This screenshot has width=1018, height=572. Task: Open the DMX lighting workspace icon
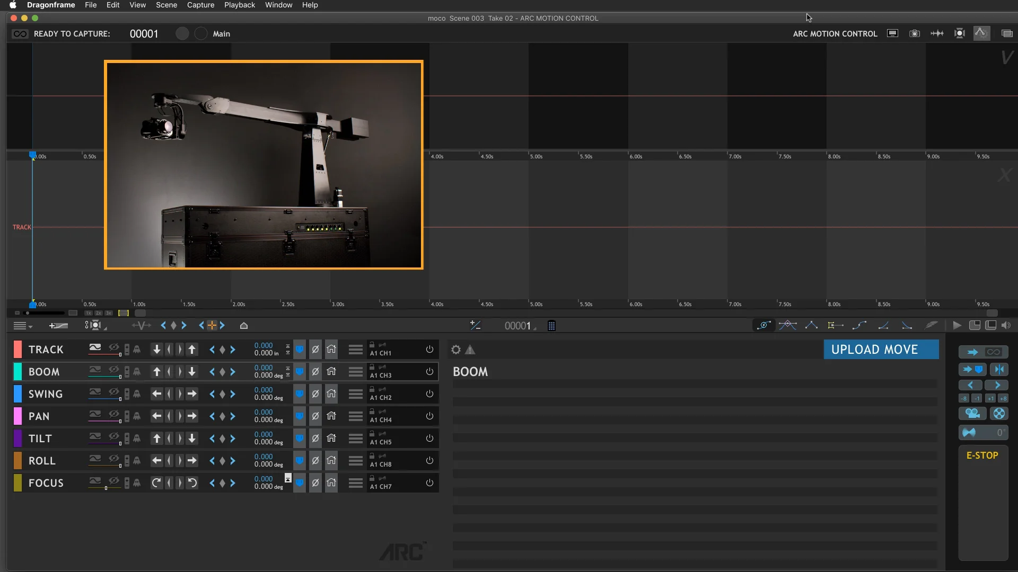959,33
